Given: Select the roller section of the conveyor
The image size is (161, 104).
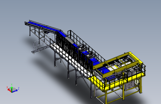Looking at the screenshot, I should coord(69,40).
